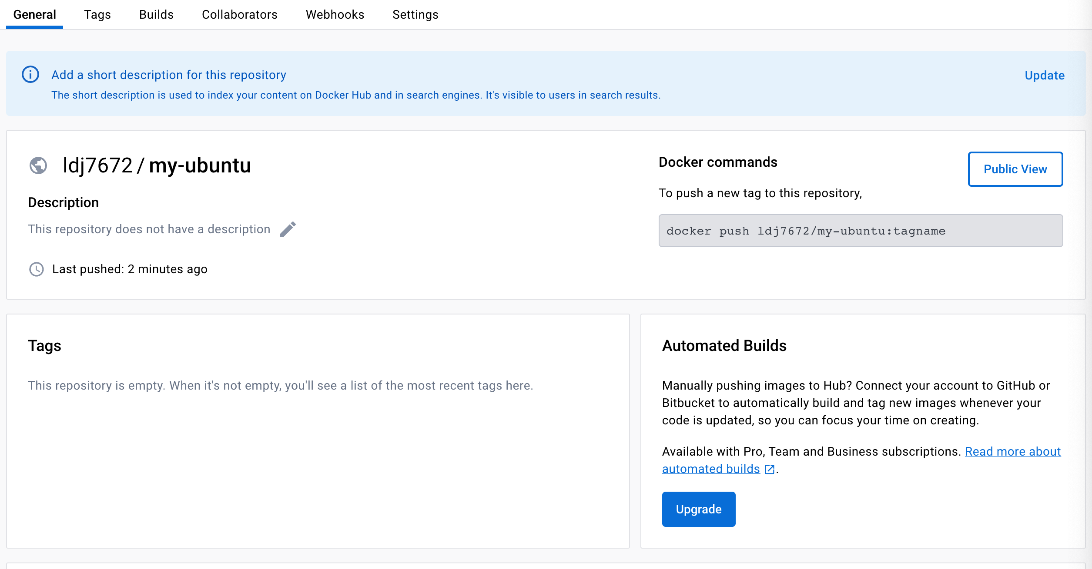The image size is (1092, 569).
Task: Go to the Collaborators tab
Action: pyautogui.click(x=239, y=15)
